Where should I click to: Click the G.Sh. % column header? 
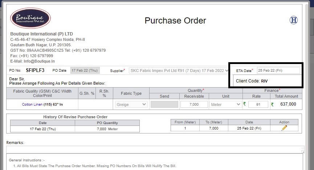(87, 93)
